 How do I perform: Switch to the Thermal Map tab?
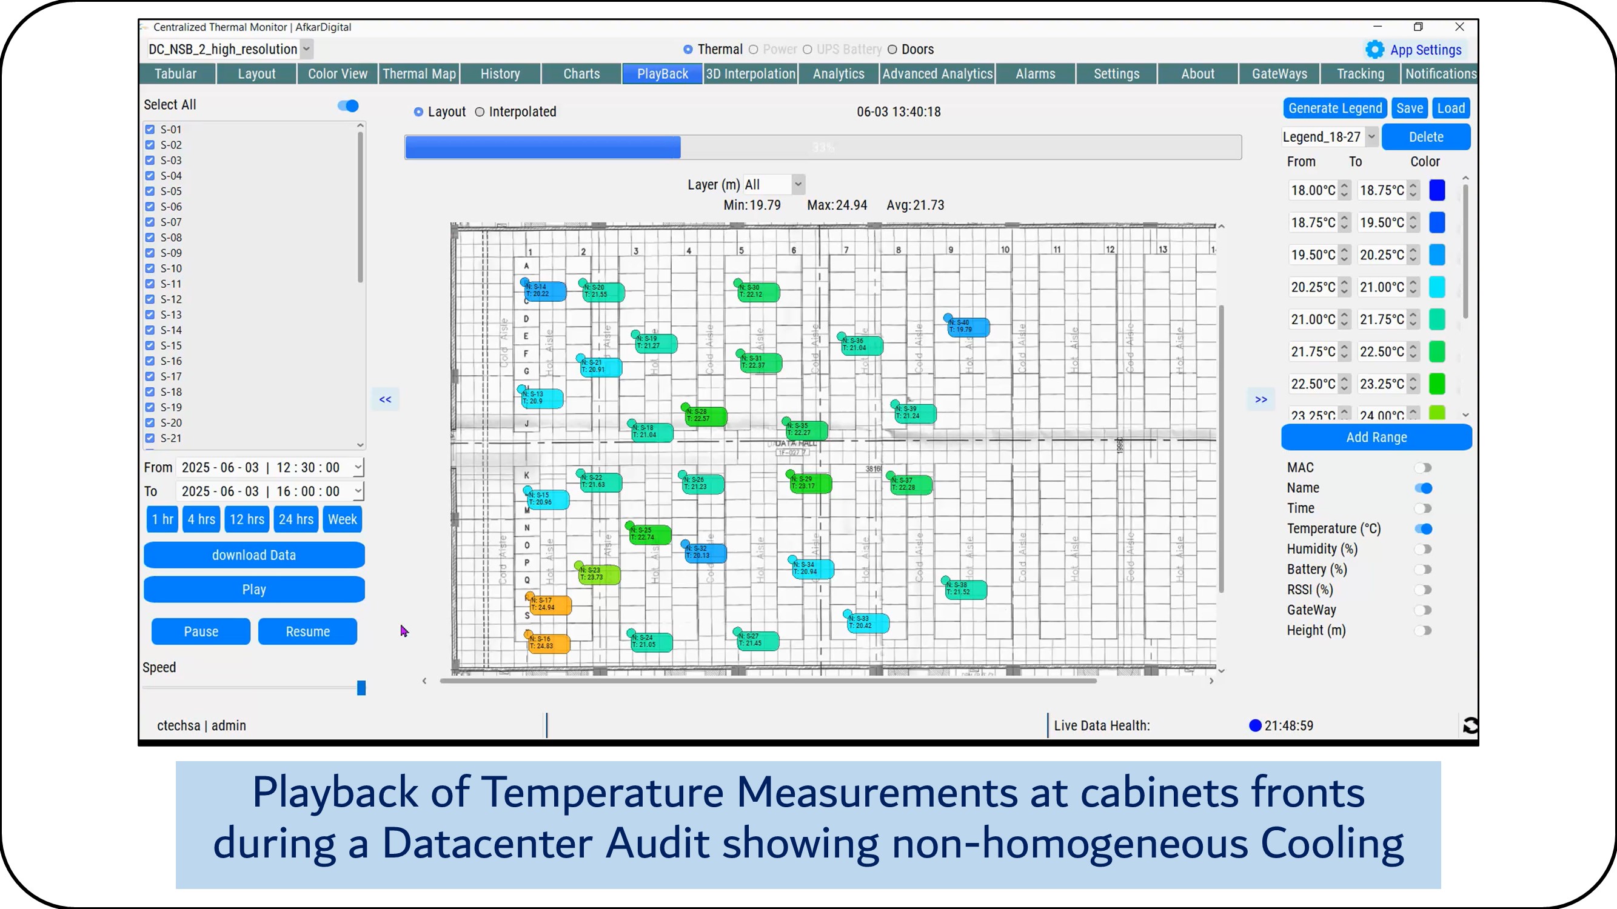(419, 73)
